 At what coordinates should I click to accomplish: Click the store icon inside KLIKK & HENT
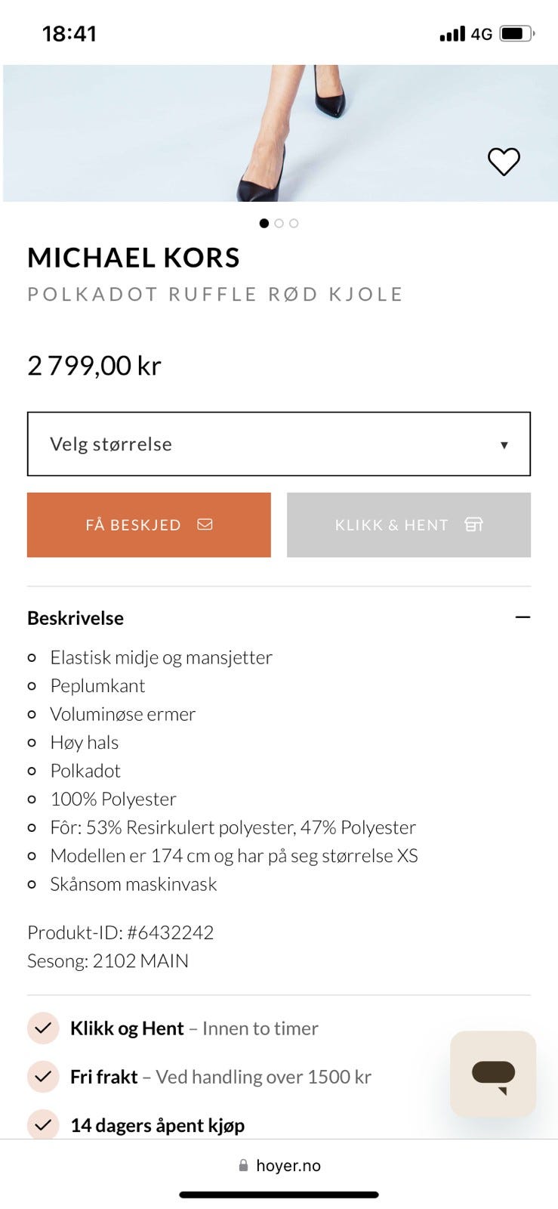point(475,524)
